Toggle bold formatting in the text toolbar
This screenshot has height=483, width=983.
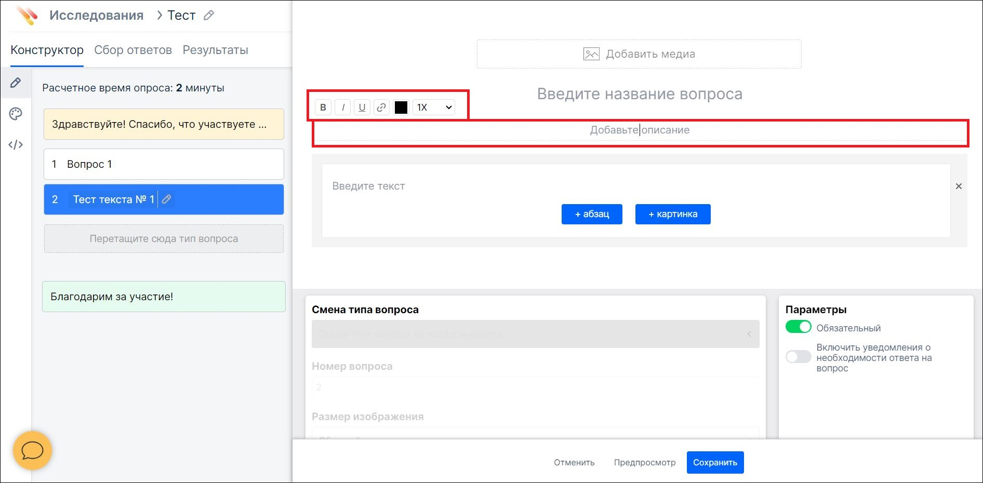[x=323, y=108]
